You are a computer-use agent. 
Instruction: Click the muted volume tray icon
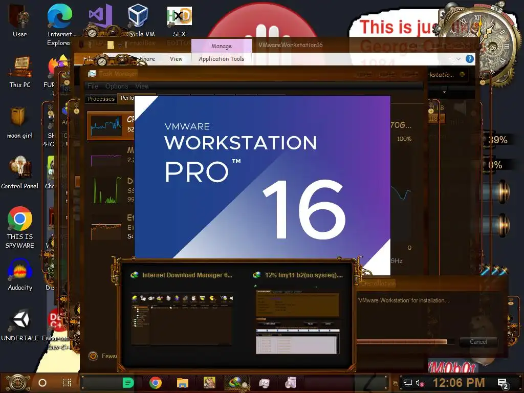[420, 383]
